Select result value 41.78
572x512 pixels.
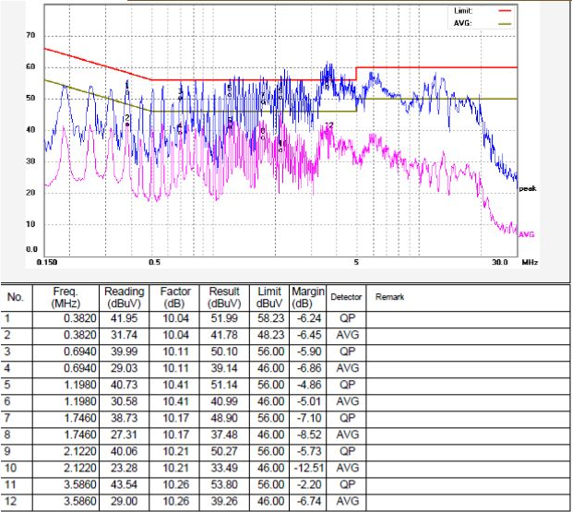[224, 335]
